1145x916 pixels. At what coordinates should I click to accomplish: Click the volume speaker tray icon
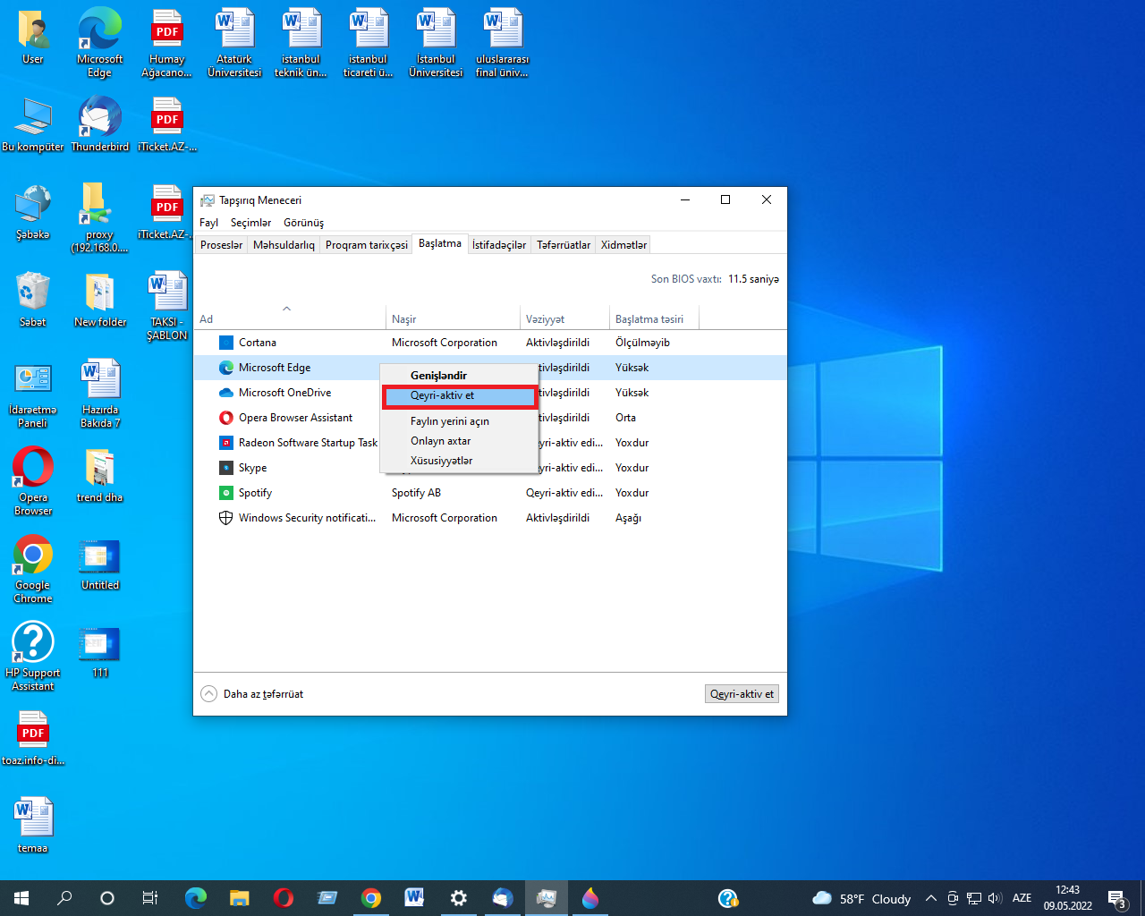pos(995,898)
